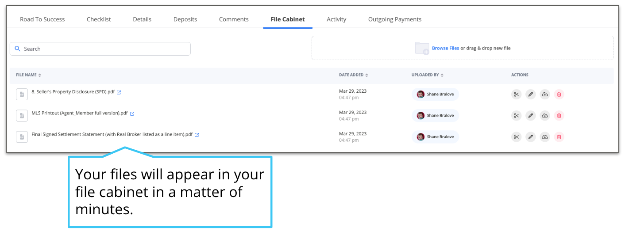This screenshot has height=235, width=625.
Task: Open MLS Printout (Agent_Member full version).pdf
Action: [80, 113]
